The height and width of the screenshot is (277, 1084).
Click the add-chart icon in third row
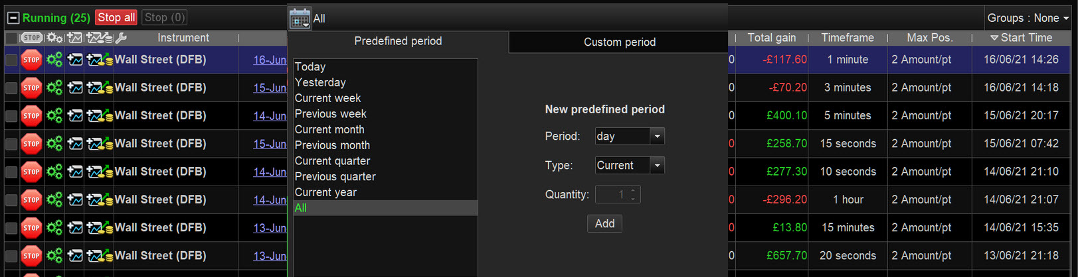pos(75,115)
